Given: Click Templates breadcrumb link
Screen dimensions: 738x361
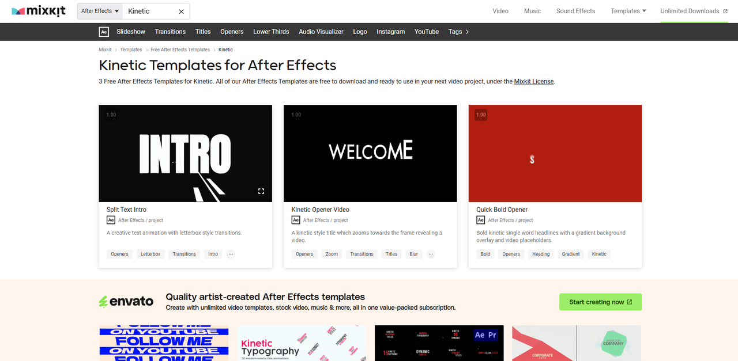Looking at the screenshot, I should [131, 50].
